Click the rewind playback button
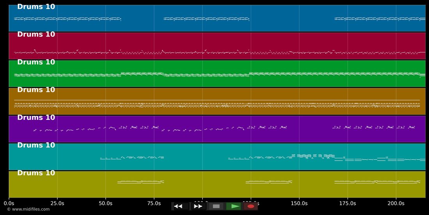Image resolution: width=429 pixels, height=215 pixels. (179, 206)
